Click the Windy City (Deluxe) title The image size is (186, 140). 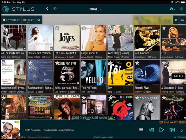tap(119, 53)
